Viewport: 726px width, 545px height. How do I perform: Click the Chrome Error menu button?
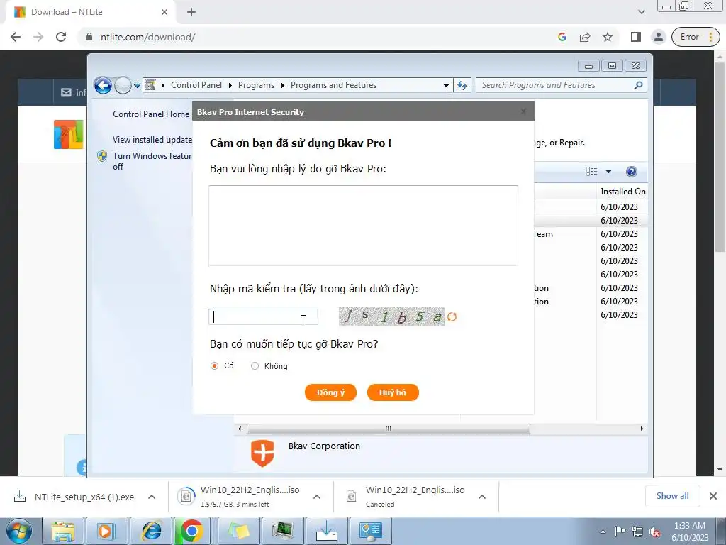(696, 37)
